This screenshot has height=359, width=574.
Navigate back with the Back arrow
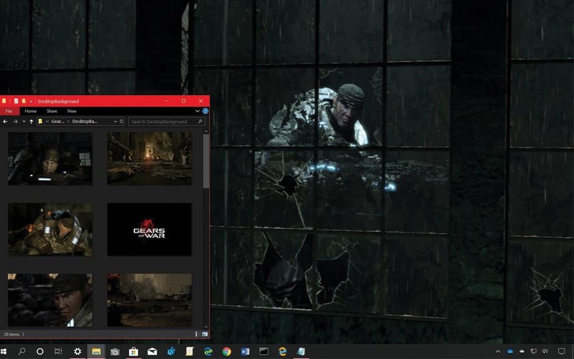pos(5,121)
